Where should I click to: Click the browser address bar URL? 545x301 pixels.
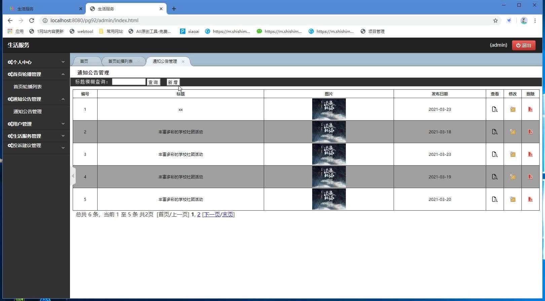click(94, 20)
